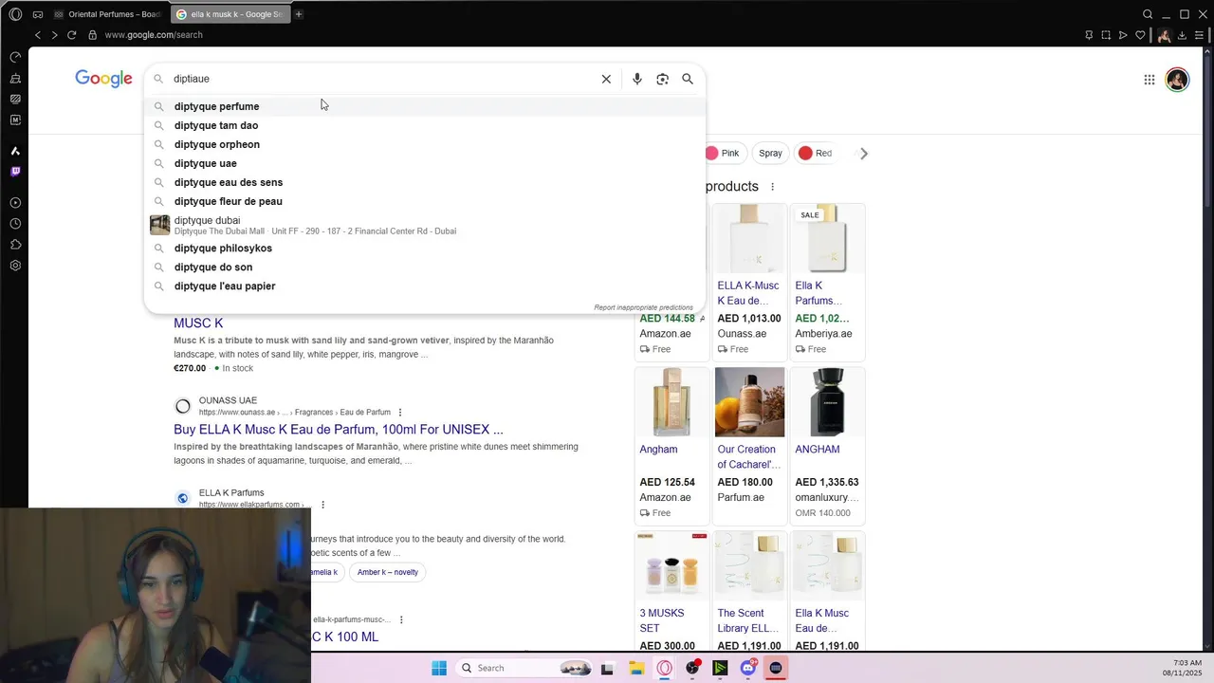
Task: Click the Amber k – novelty sitelink chip
Action: coord(388,572)
